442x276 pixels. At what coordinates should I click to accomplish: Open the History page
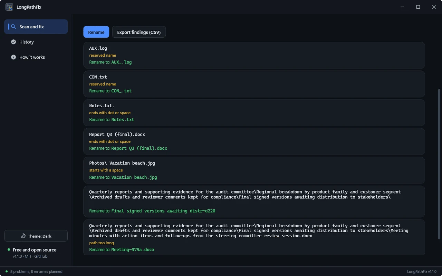(x=36, y=42)
